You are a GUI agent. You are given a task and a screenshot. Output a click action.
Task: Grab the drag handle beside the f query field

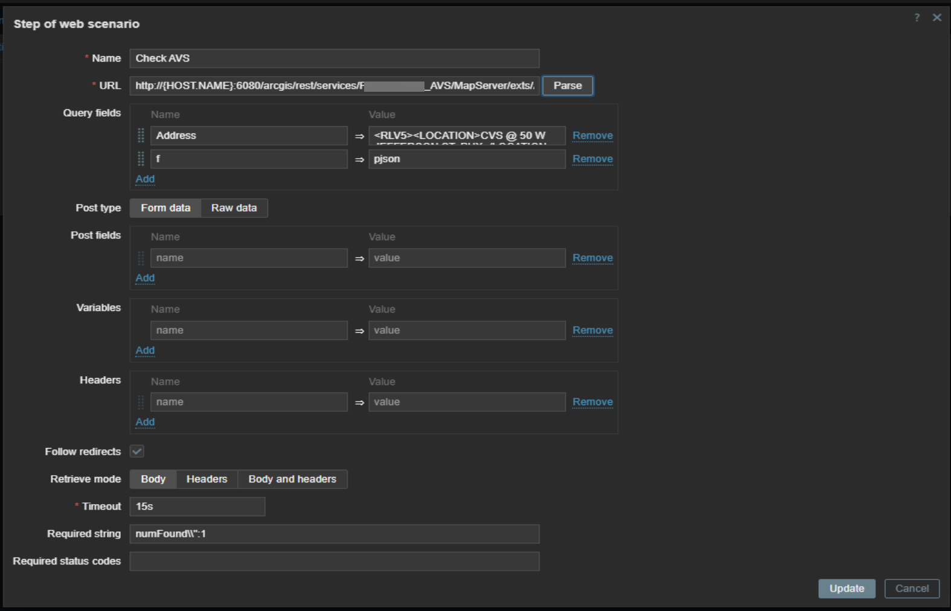[141, 159]
